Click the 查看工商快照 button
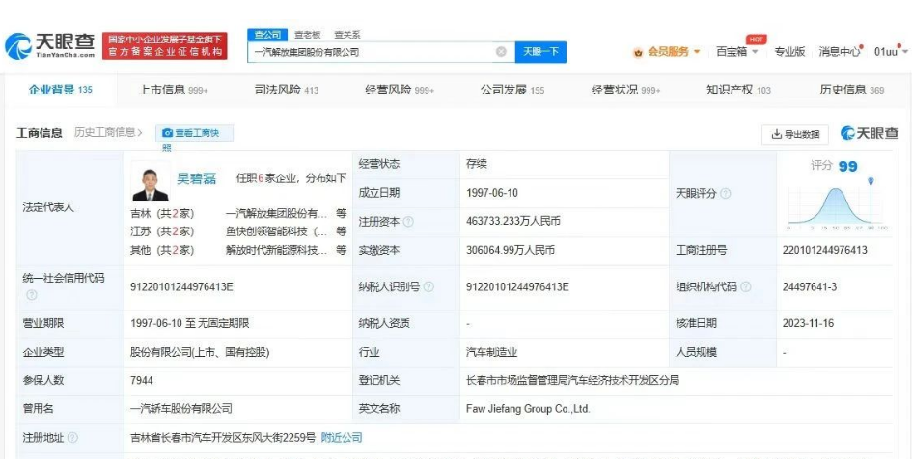Viewport: 912px width, 459px height. (194, 133)
